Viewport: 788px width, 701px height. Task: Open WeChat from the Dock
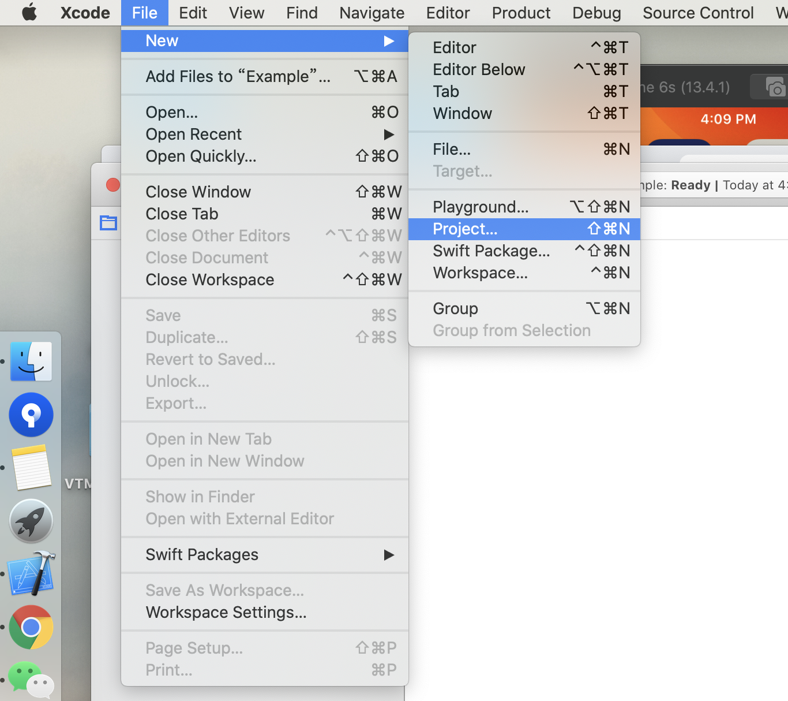click(x=31, y=680)
